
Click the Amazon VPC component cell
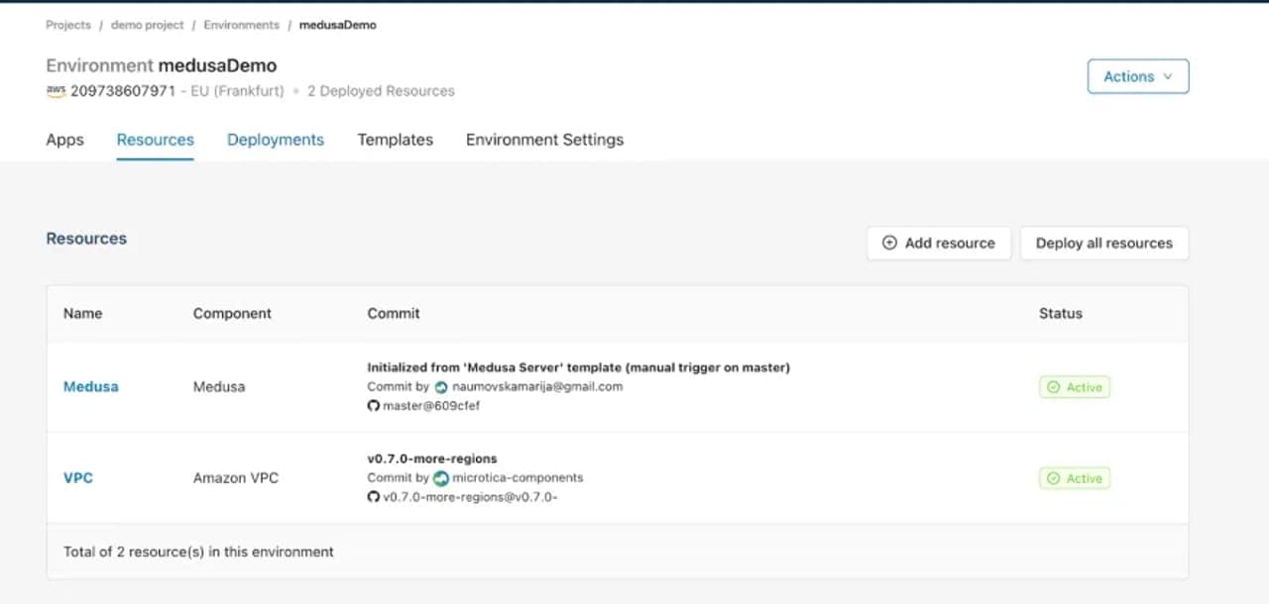point(236,477)
